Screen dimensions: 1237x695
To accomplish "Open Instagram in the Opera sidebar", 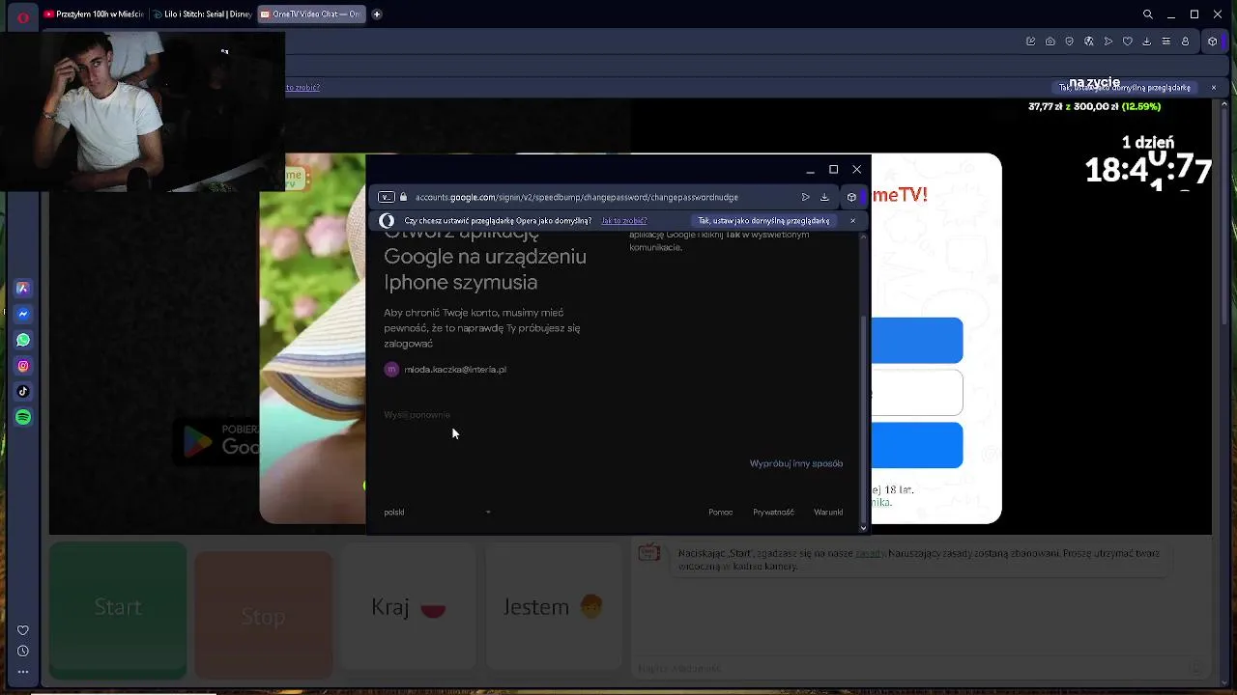I will coord(23,366).
